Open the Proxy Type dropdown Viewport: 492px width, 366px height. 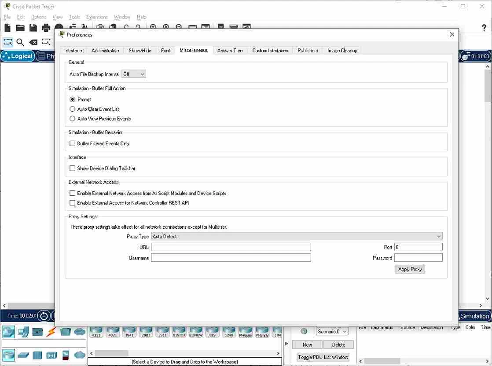pyautogui.click(x=297, y=236)
